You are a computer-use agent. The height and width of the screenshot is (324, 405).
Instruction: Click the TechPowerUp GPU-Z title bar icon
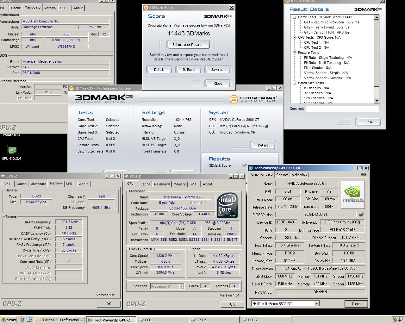click(x=251, y=168)
